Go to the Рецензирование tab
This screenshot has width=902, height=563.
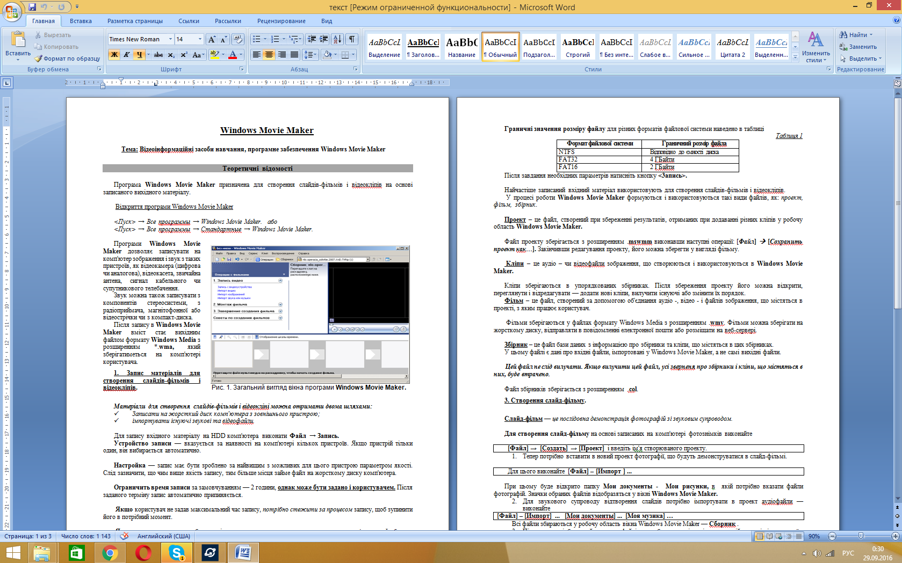(282, 21)
